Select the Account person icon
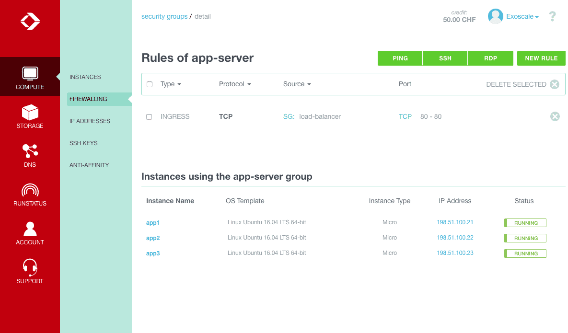This screenshot has height=333, width=568. pos(30,229)
